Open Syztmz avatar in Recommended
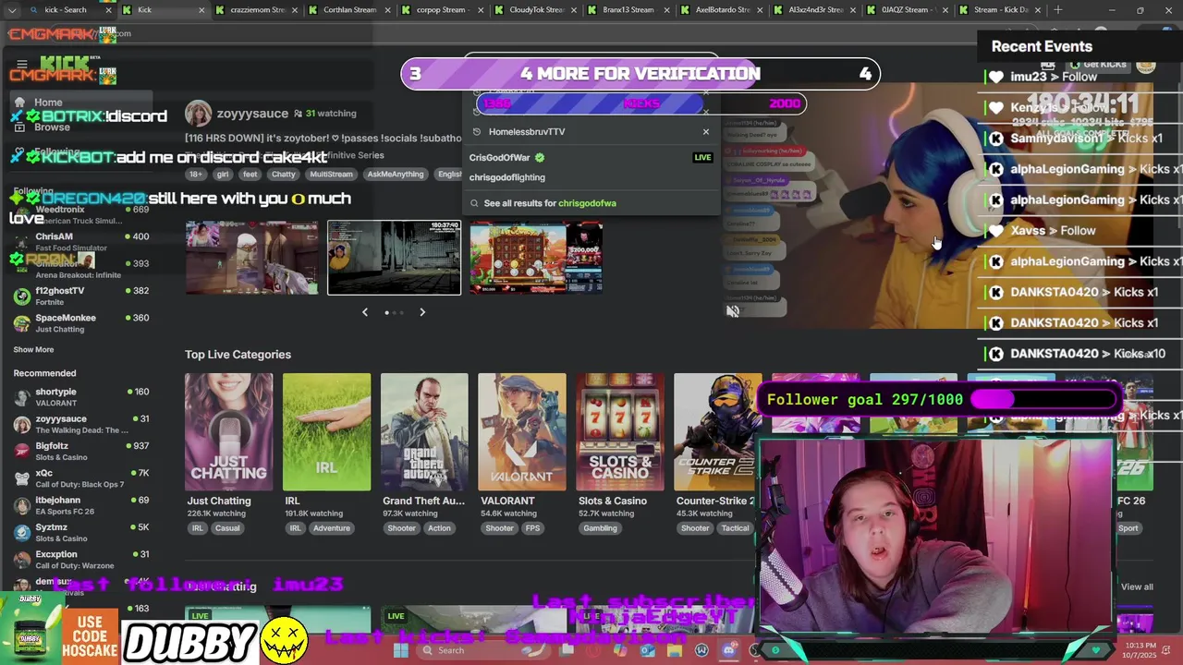Viewport: 1183px width, 665px height. (x=22, y=533)
